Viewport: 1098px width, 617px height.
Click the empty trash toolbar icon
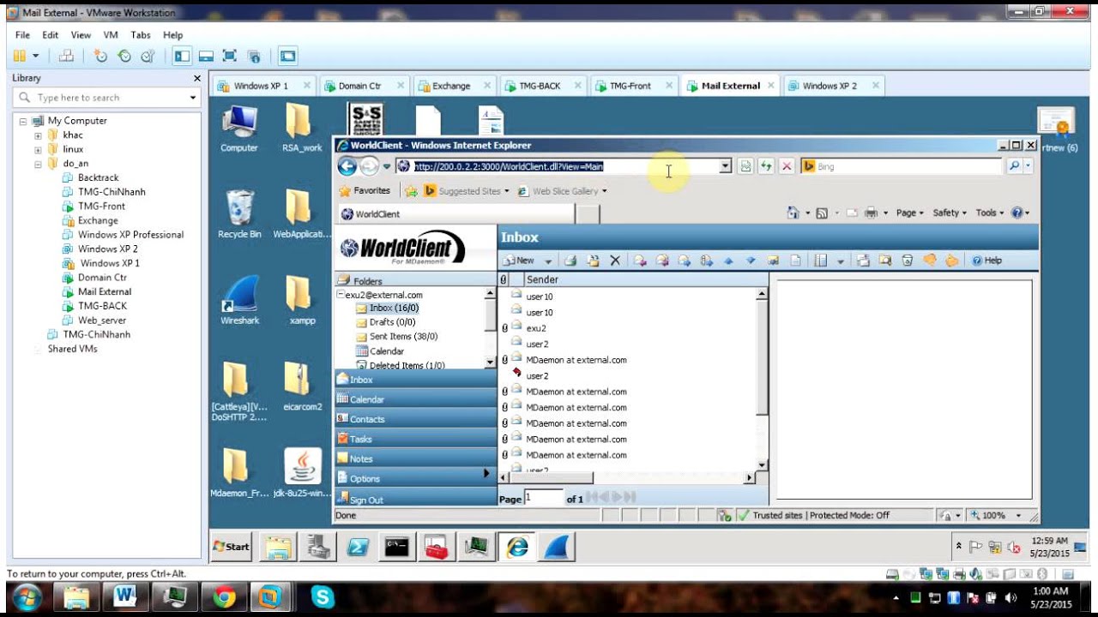[907, 261]
